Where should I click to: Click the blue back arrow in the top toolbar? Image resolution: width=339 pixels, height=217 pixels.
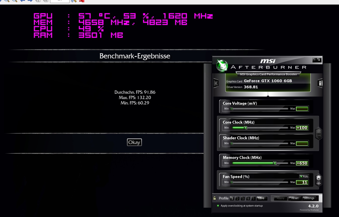pyautogui.click(x=22, y=1)
